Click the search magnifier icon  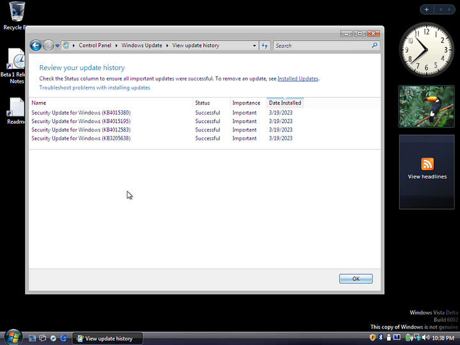pos(374,45)
